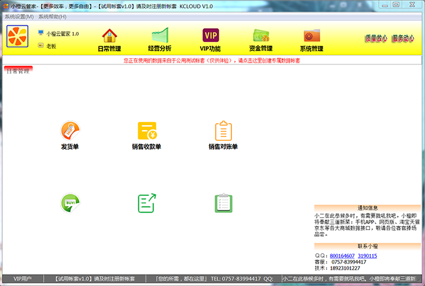Click monitor icon beside 小橙云管家 1.0

click(x=41, y=33)
